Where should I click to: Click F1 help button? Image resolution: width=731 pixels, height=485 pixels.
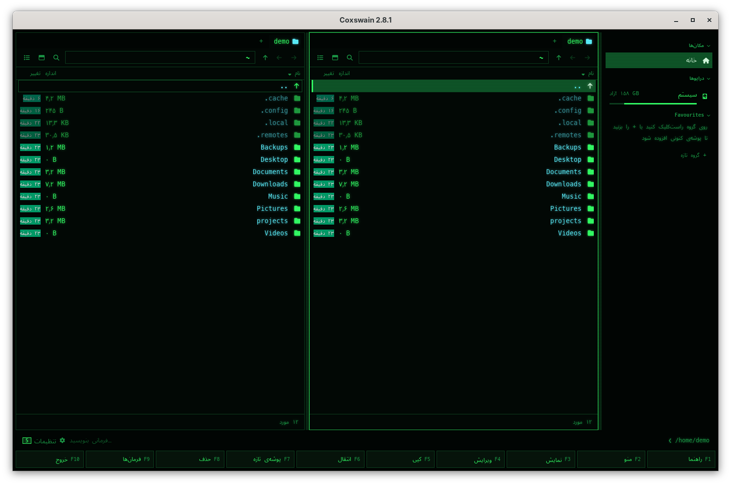(681, 459)
